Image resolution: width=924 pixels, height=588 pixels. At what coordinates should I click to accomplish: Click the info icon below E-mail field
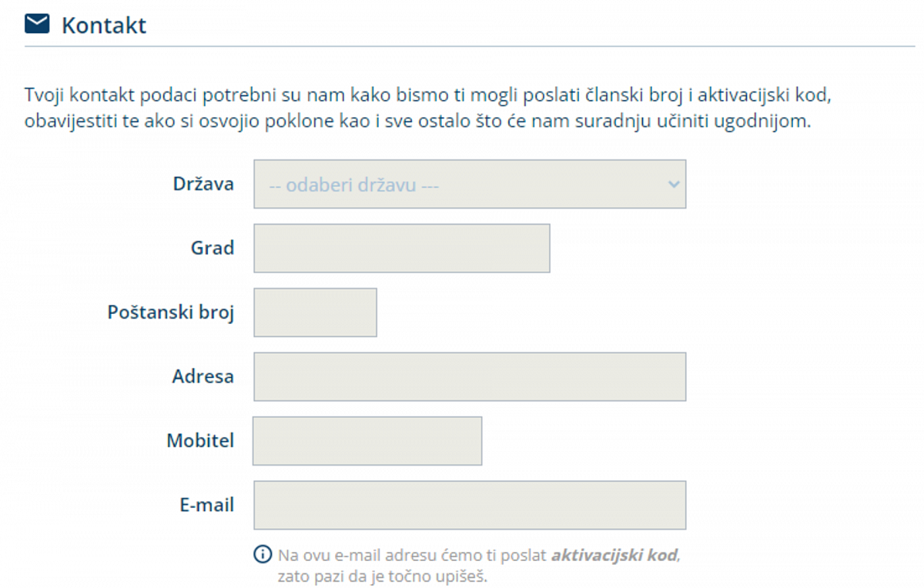point(263,554)
